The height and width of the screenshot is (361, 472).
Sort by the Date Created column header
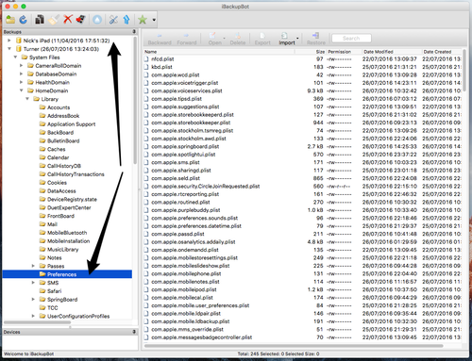441,52
